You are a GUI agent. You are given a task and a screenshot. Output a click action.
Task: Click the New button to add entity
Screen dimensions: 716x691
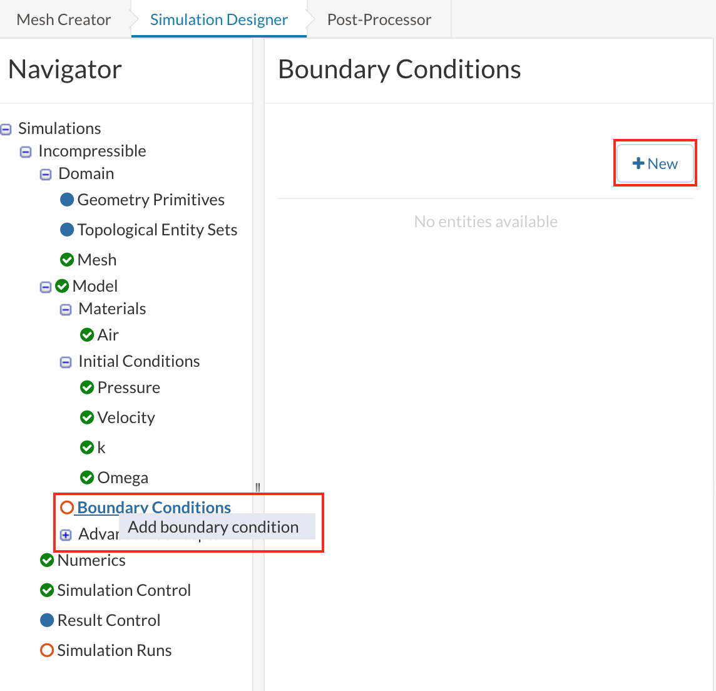tap(655, 164)
